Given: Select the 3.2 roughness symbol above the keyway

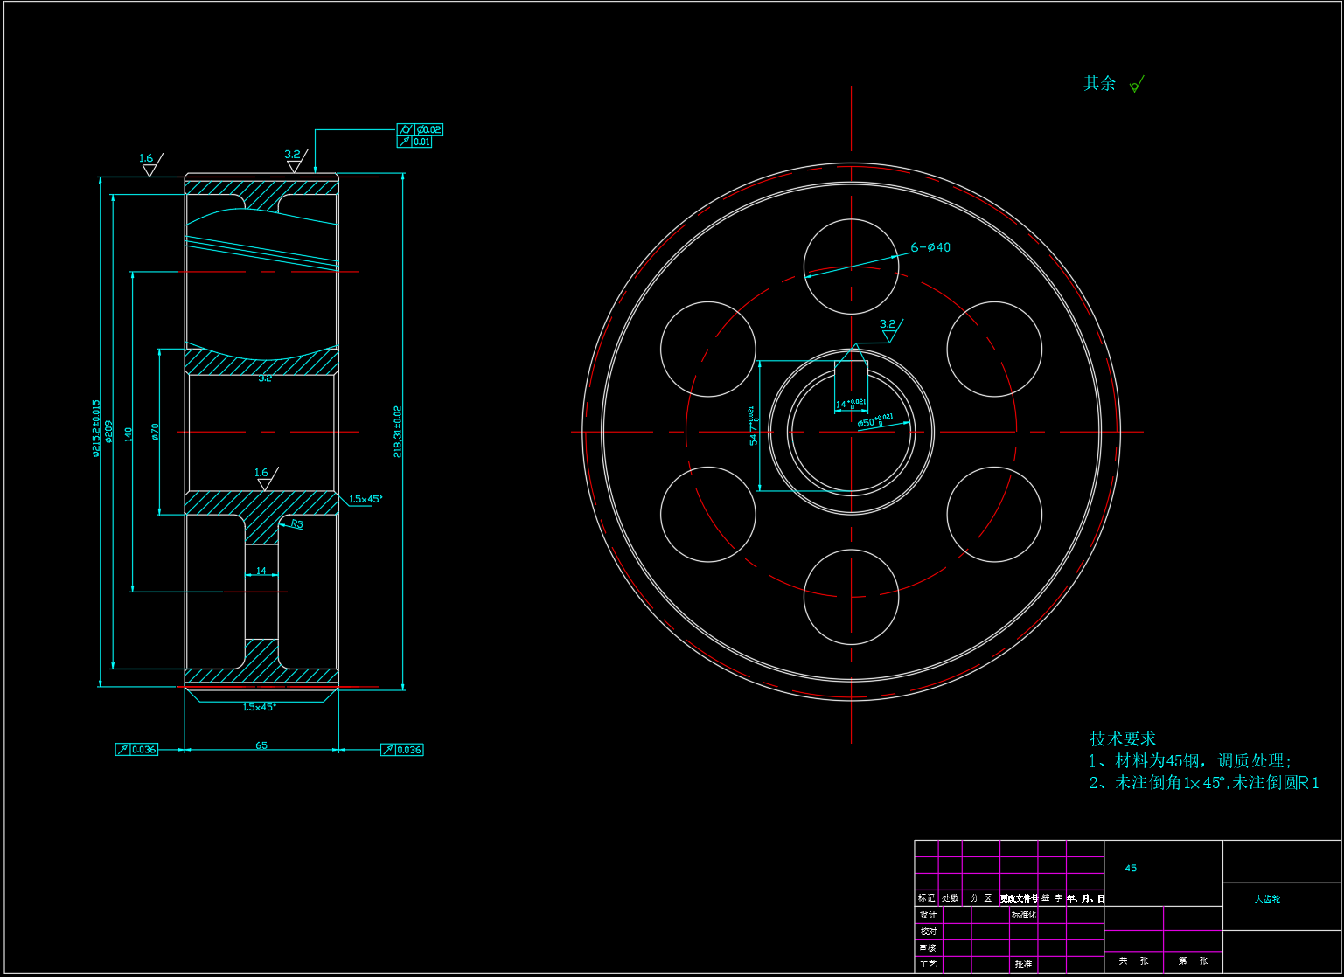Looking at the screenshot, I should pos(888,329).
